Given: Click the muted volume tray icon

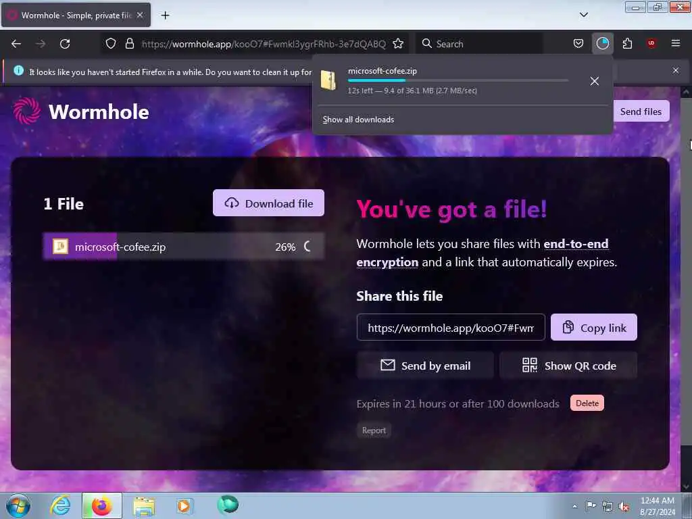Looking at the screenshot, I should coord(624,507).
